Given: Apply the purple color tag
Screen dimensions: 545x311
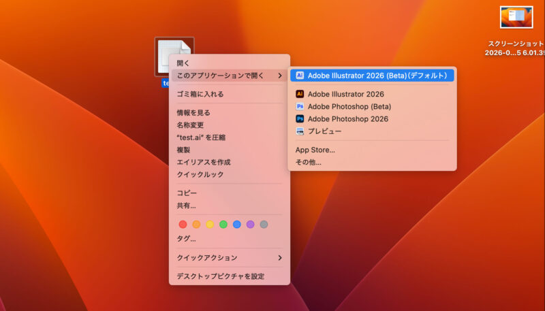Looking at the screenshot, I should point(250,224).
